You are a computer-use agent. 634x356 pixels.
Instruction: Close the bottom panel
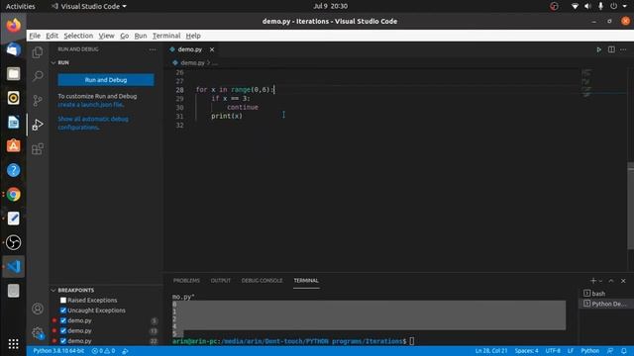(623, 281)
